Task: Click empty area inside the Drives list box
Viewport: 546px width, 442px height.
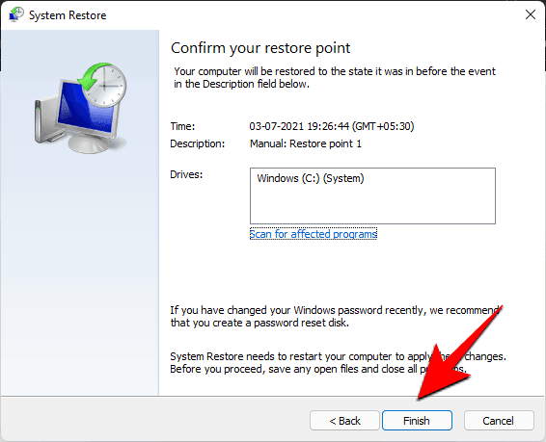Action: point(372,207)
